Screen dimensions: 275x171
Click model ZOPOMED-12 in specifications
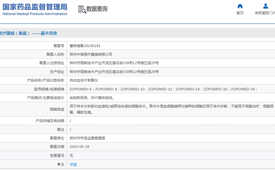160,89
